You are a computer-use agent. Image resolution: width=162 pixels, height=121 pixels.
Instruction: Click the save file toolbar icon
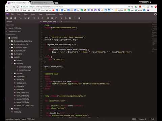point(11,18)
